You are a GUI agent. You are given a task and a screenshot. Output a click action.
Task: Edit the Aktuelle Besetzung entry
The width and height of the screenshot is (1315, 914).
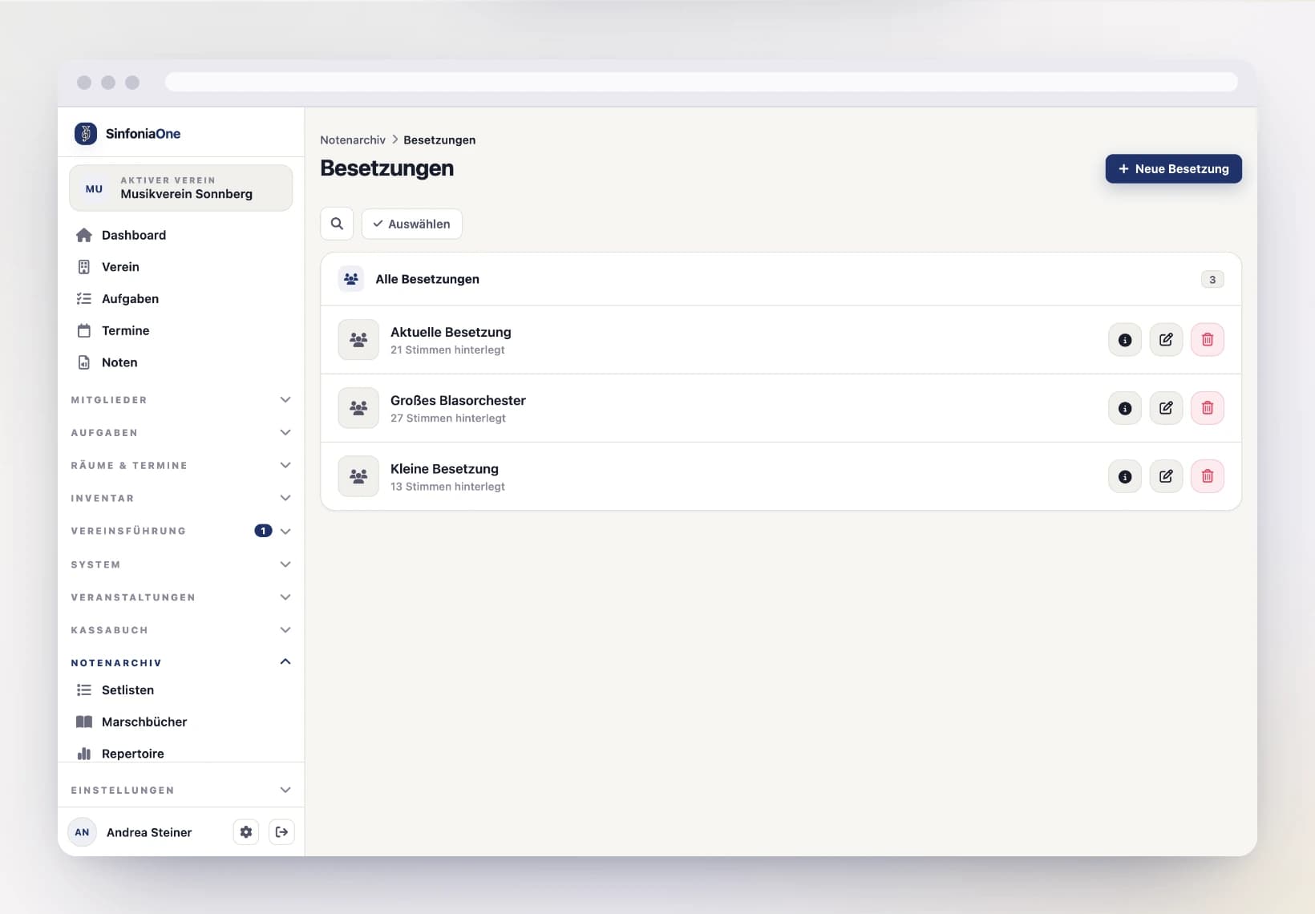(x=1166, y=340)
